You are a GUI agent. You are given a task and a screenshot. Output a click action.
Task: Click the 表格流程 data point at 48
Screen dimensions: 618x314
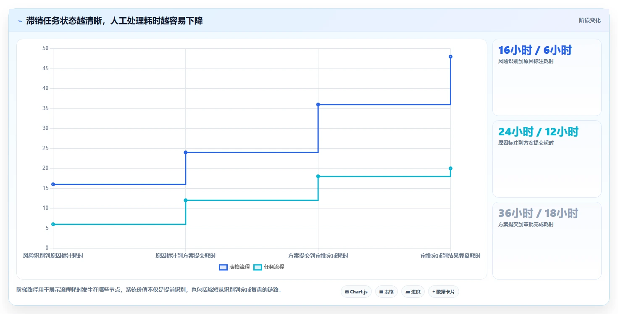point(450,57)
